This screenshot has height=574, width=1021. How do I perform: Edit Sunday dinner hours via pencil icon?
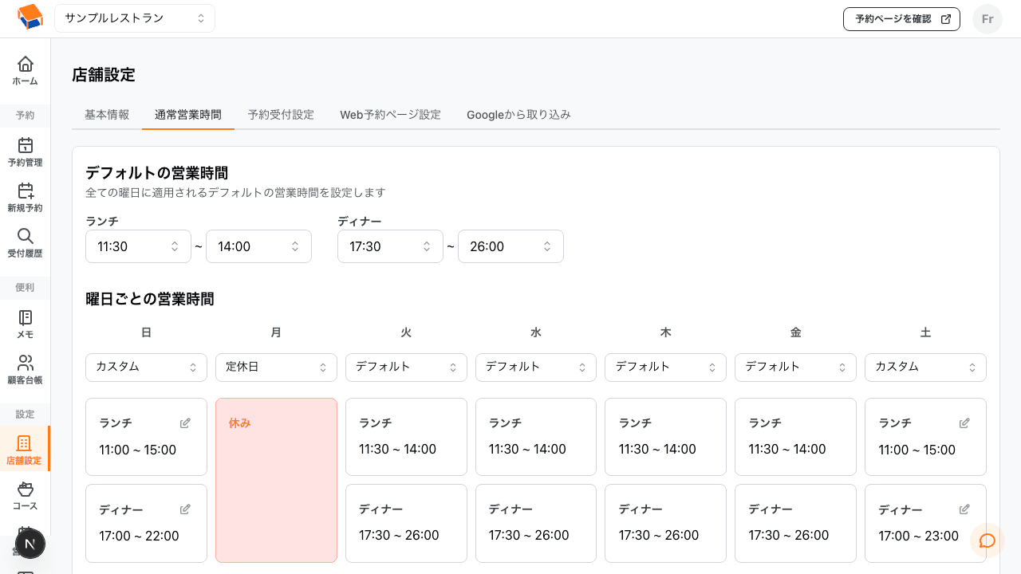[x=184, y=509]
